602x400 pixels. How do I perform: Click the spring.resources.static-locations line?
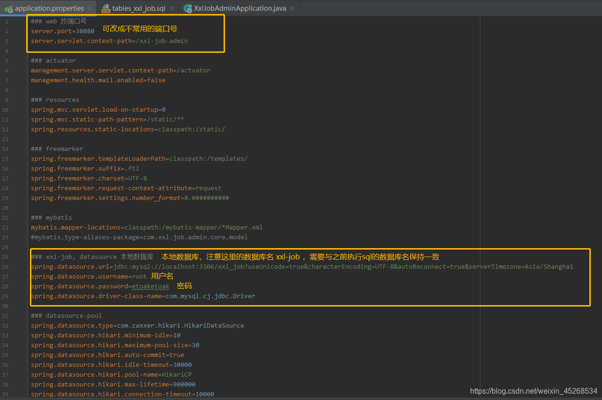pyautogui.click(x=128, y=129)
